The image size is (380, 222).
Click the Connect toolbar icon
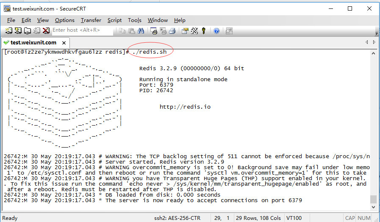click(9, 31)
